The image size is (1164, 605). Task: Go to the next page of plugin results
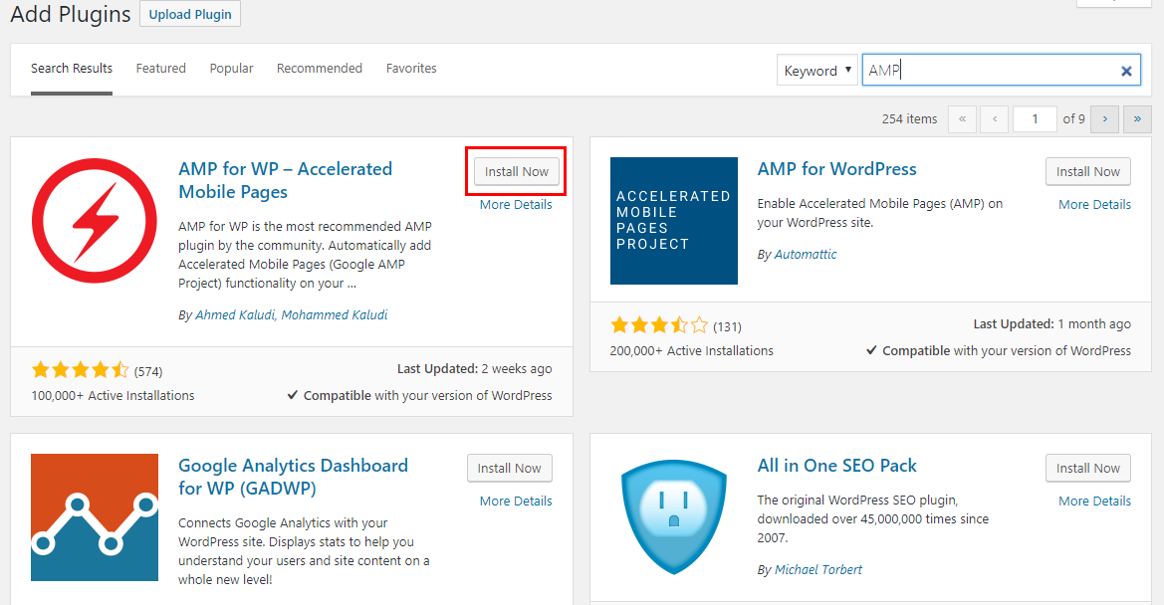click(1104, 118)
